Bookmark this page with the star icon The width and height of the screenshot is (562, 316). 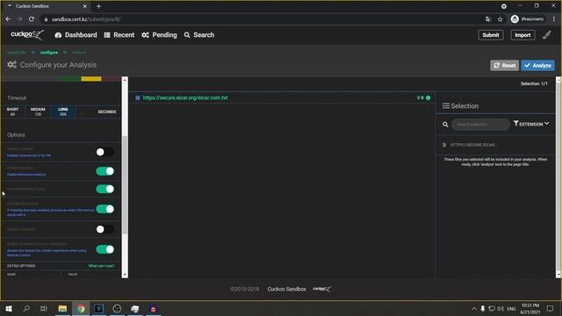tap(500, 19)
